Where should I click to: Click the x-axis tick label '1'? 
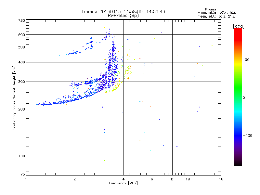tap(26, 179)
